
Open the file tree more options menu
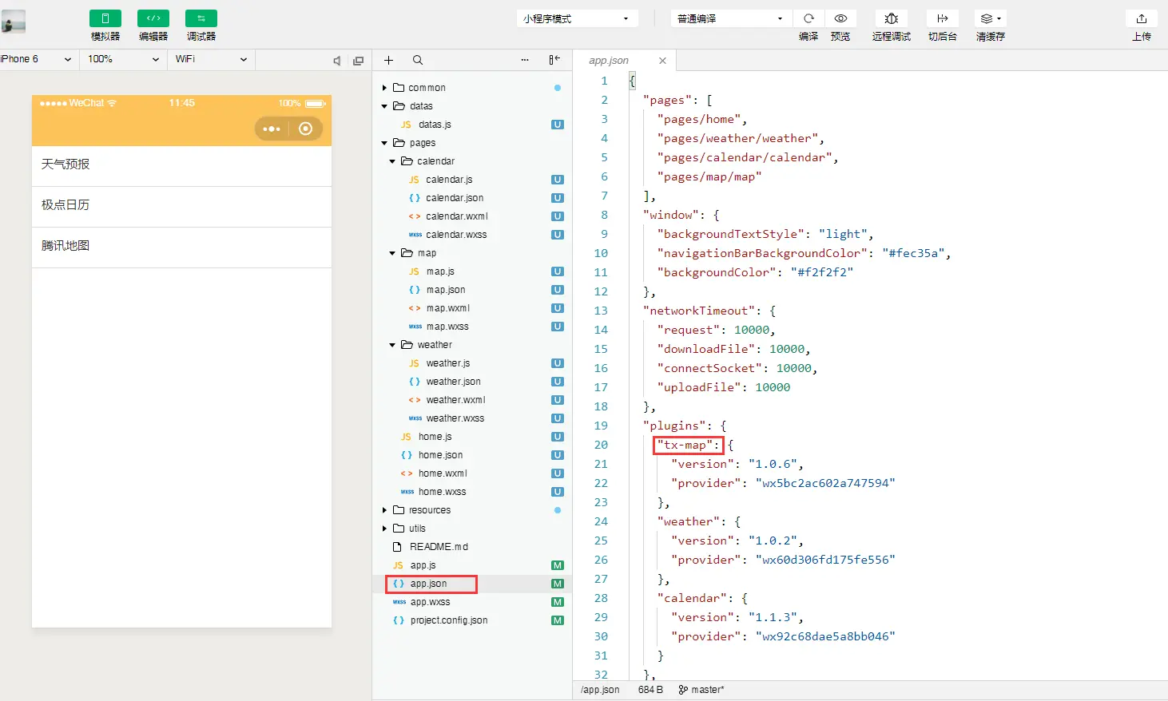525,60
